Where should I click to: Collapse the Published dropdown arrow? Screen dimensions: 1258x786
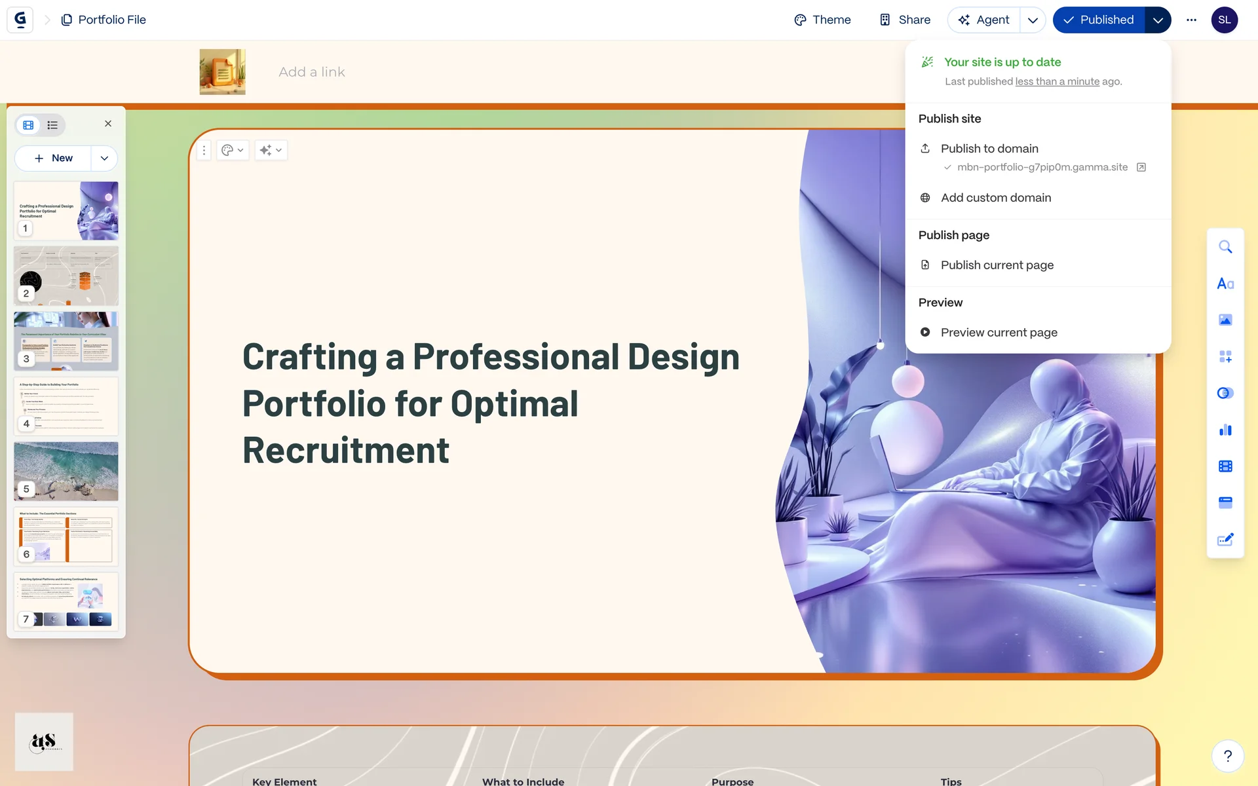(1158, 20)
